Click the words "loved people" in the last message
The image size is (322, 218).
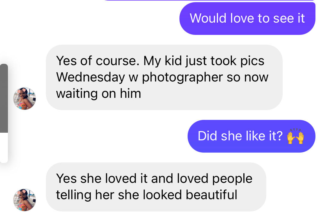click(x=215, y=178)
